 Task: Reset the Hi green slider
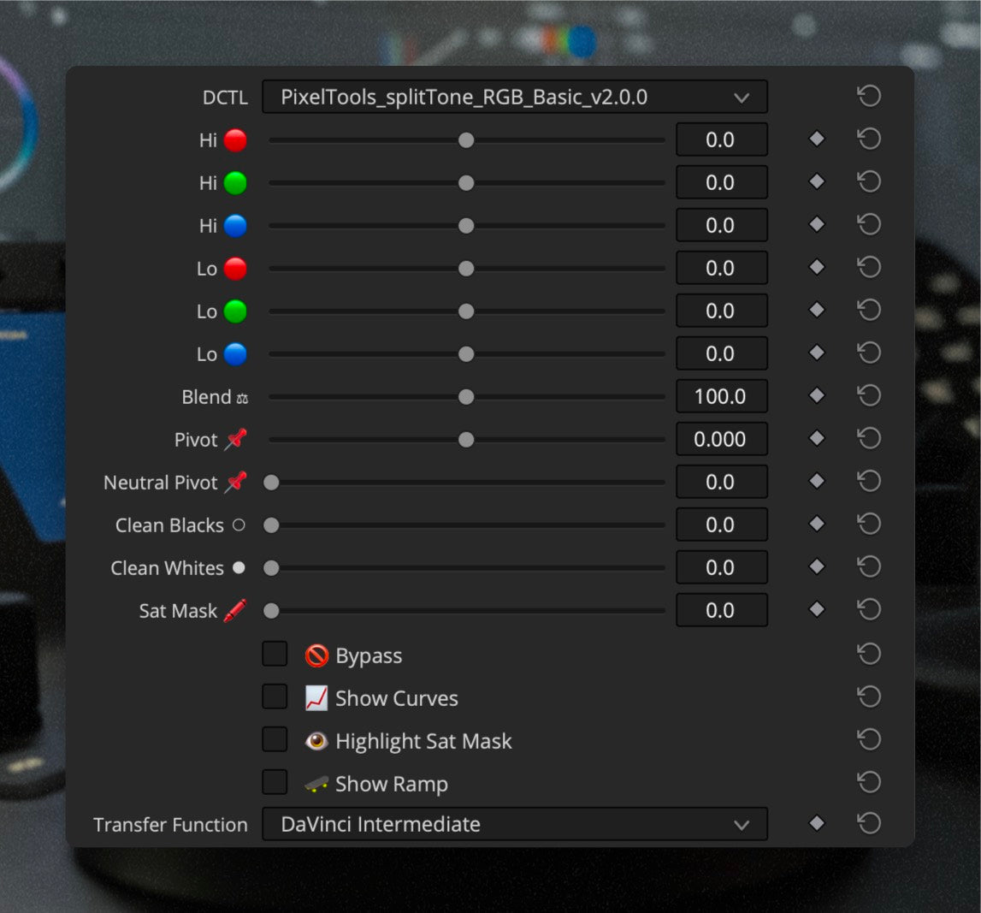point(869,182)
